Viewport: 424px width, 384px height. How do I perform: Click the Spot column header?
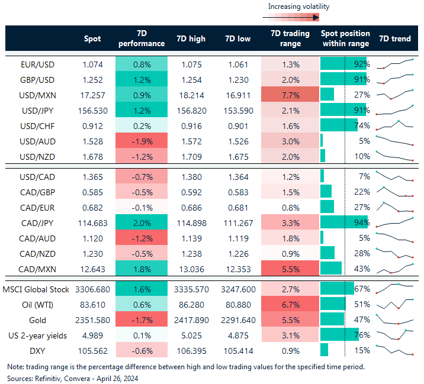94,39
